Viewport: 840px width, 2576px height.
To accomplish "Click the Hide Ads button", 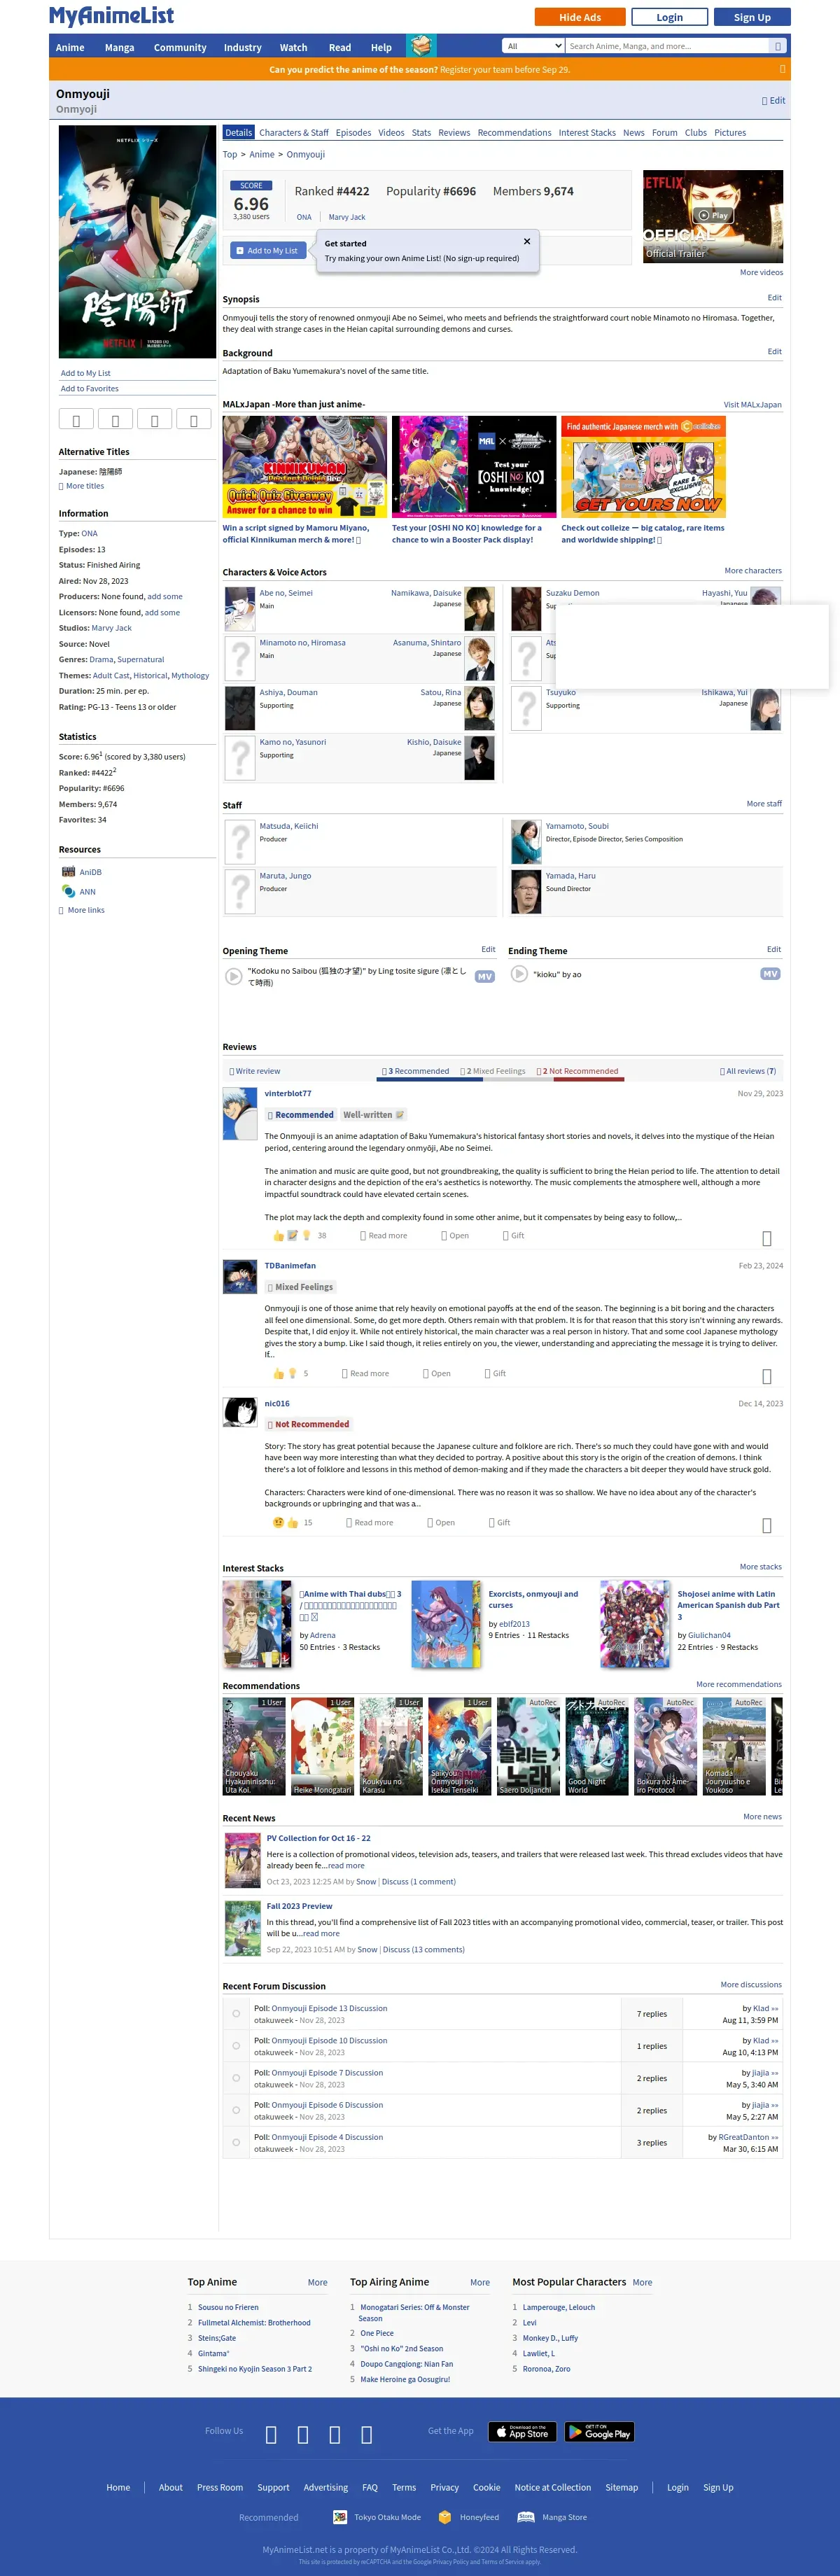I will point(580,17).
